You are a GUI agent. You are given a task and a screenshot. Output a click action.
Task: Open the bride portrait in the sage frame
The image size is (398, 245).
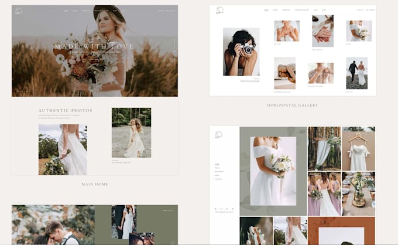coord(273,171)
